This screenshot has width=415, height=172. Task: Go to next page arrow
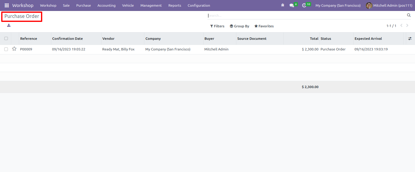coord(407,26)
